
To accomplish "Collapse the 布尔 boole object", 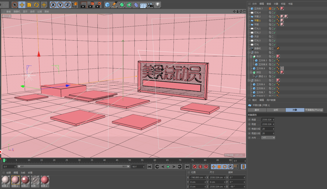I will pyautogui.click(x=251, y=56).
